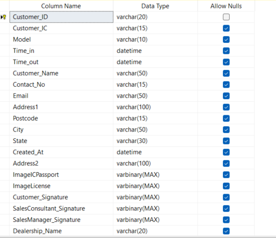This screenshot has width=276, height=238.
Task: Select the SalesConsultant_Signature name cell
Action: [61, 209]
